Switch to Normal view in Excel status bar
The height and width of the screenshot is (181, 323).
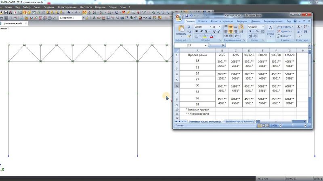[x=260, y=125]
